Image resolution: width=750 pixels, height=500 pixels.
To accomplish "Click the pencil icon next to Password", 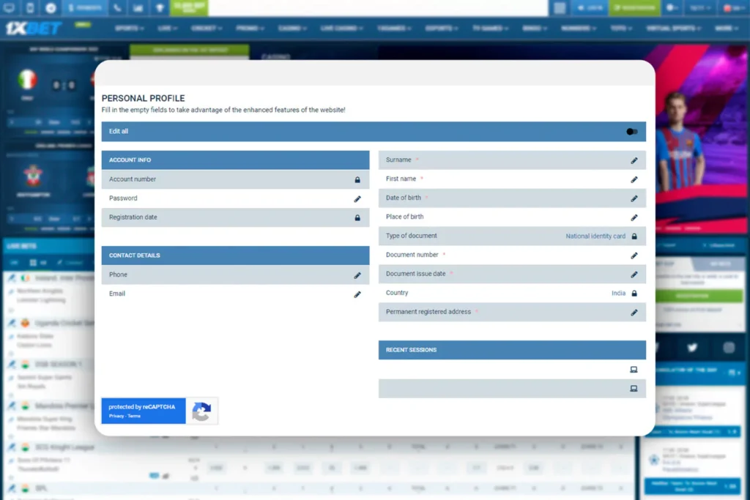I will pos(357,198).
